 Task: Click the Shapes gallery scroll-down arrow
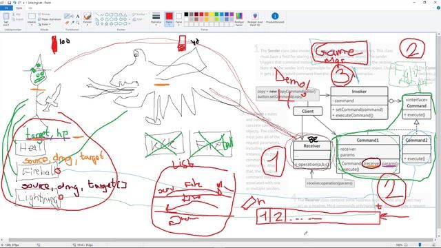pos(130,19)
